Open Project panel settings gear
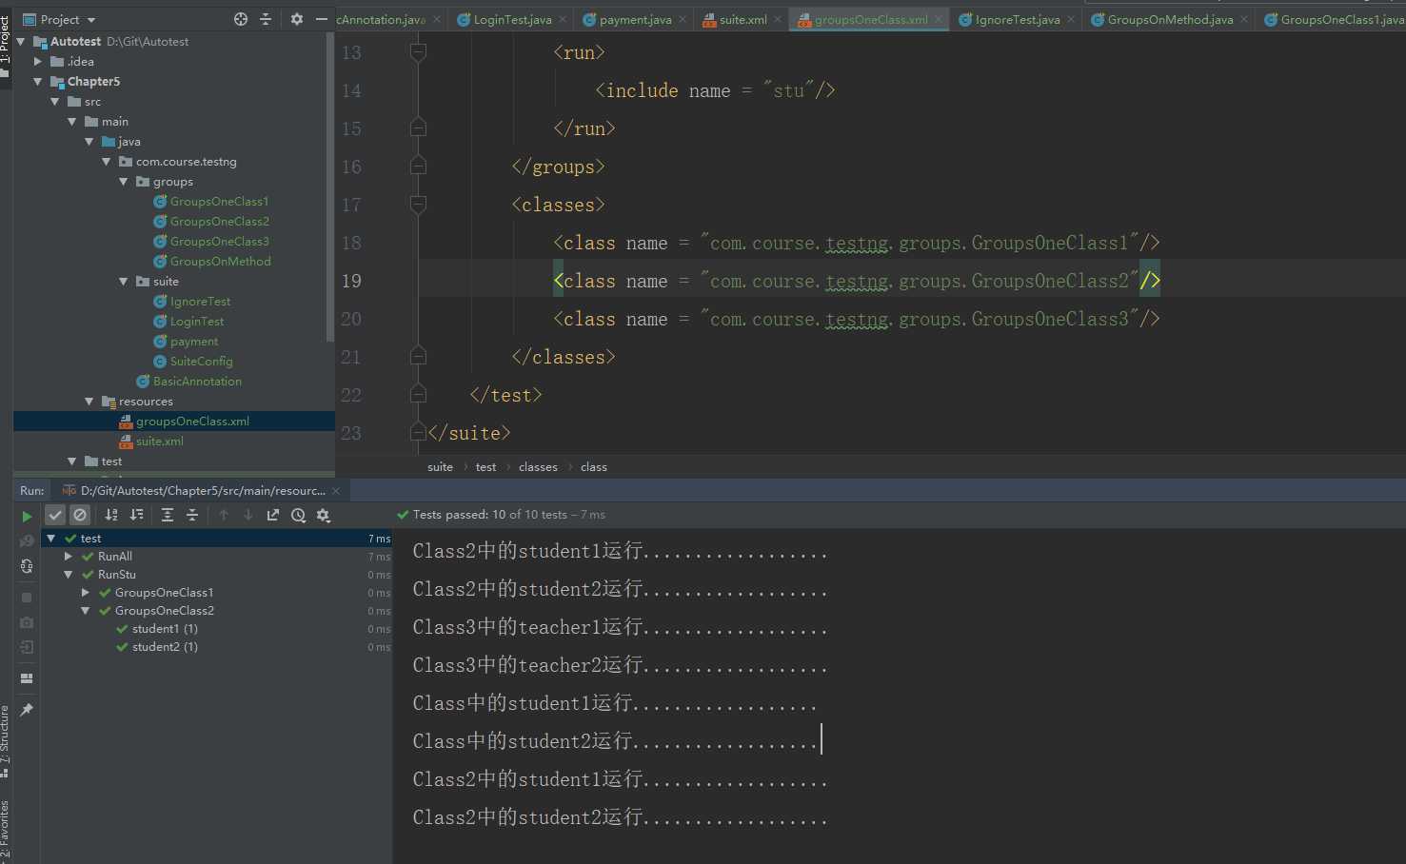The width and height of the screenshot is (1406, 864). click(x=297, y=19)
